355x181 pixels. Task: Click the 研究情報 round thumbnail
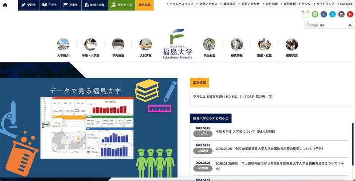tap(237, 44)
